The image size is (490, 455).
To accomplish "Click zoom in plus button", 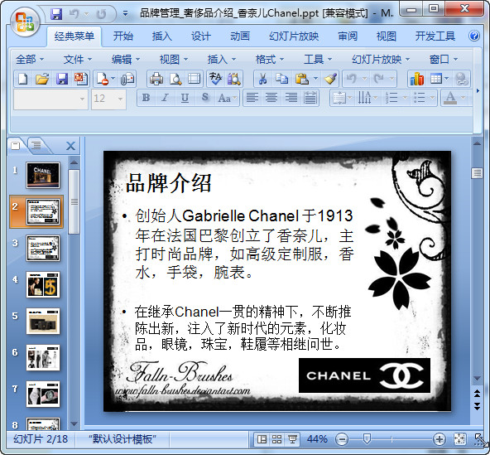I will tap(439, 439).
